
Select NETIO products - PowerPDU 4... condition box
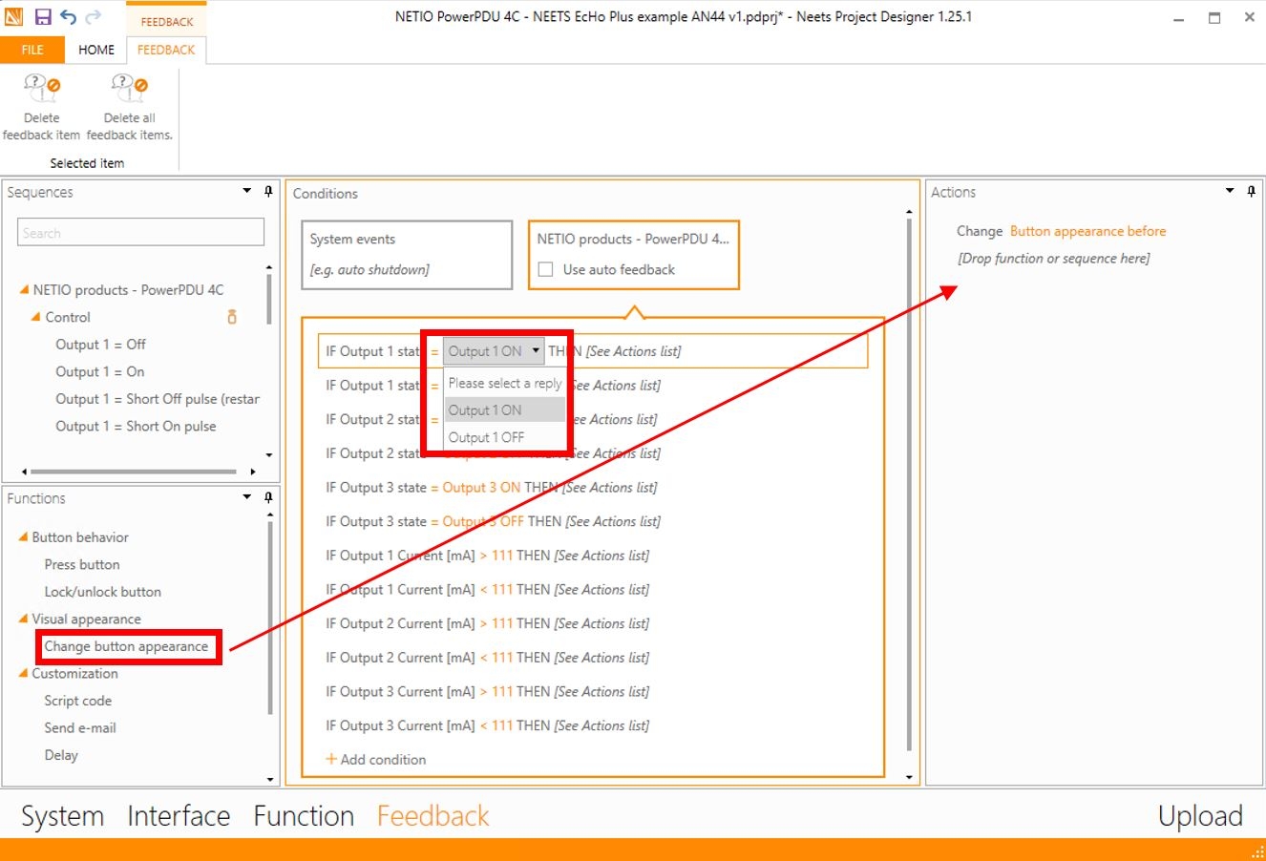pyautogui.click(x=634, y=255)
